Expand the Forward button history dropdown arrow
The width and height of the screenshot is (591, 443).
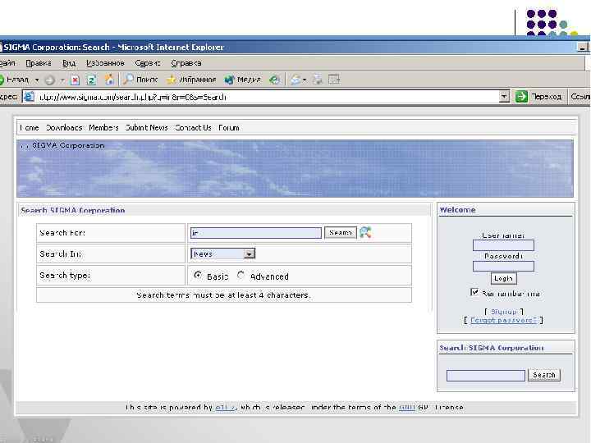tap(62, 80)
